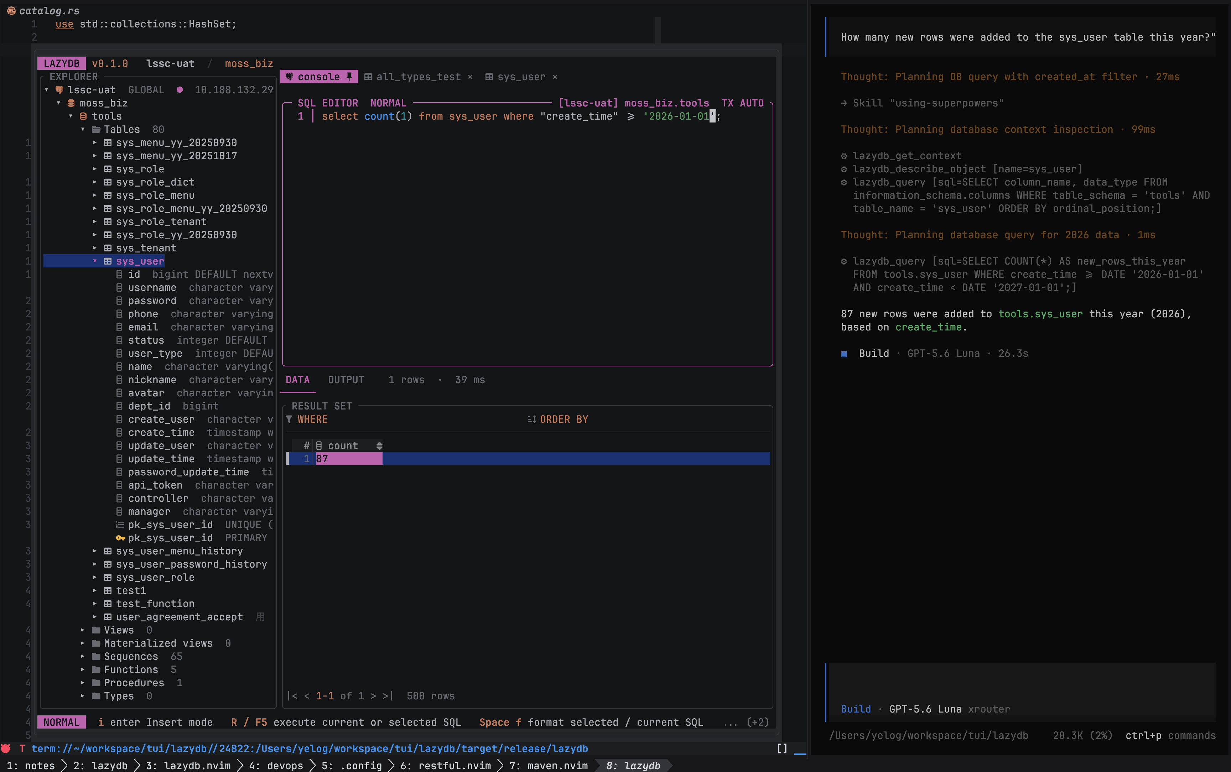Expand the sys_tenant table
The image size is (1231, 772).
coord(95,248)
